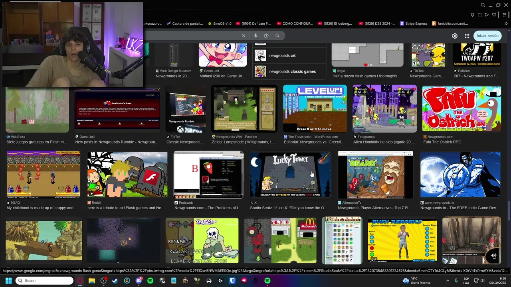Open the EmuOS v1.0 bookmark
511x287 pixels.
tap(220, 24)
